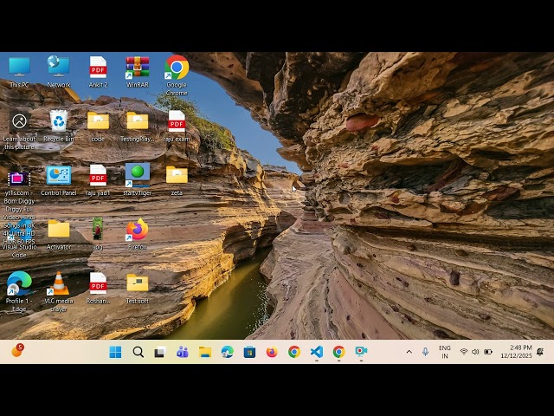Open the notification bell in the taskbar
The width and height of the screenshot is (554, 416).
pos(540,352)
